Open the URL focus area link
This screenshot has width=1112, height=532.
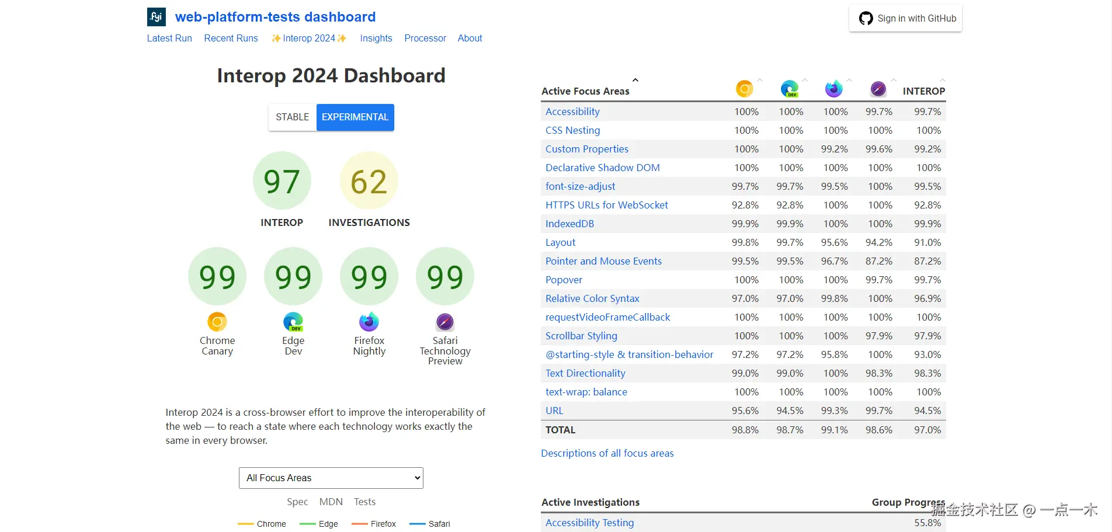click(555, 411)
